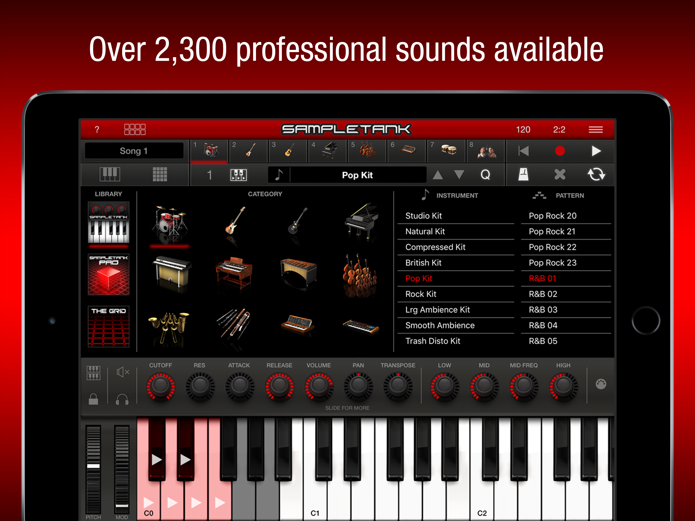Click the Q quantize icon

(485, 175)
